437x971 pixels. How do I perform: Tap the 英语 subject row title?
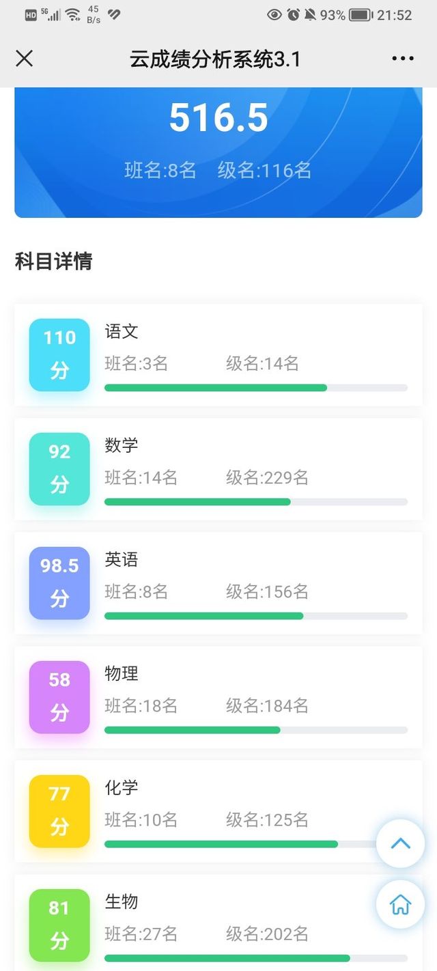pyautogui.click(x=122, y=559)
